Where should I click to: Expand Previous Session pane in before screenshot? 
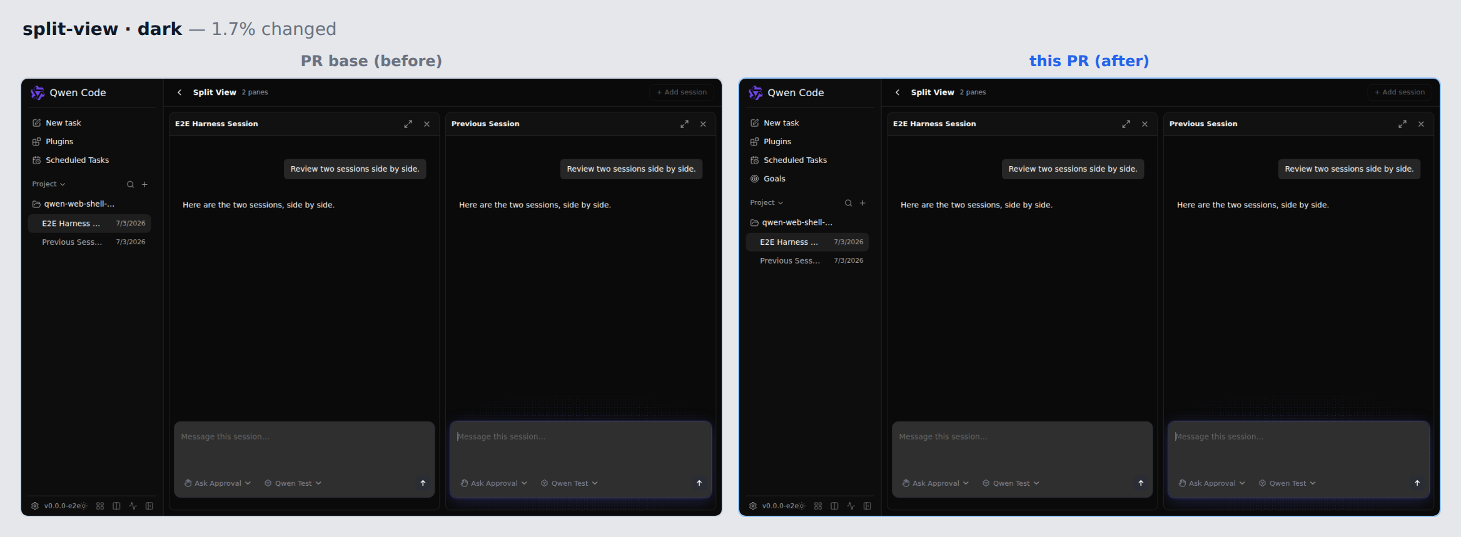684,124
